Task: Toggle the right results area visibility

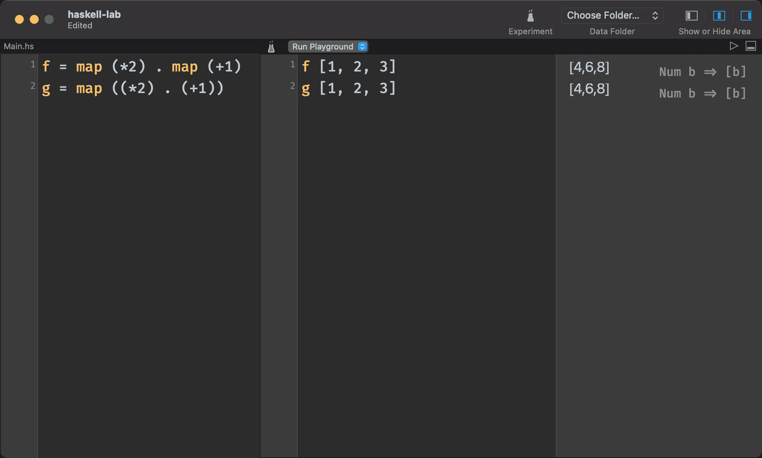Action: pyautogui.click(x=746, y=16)
